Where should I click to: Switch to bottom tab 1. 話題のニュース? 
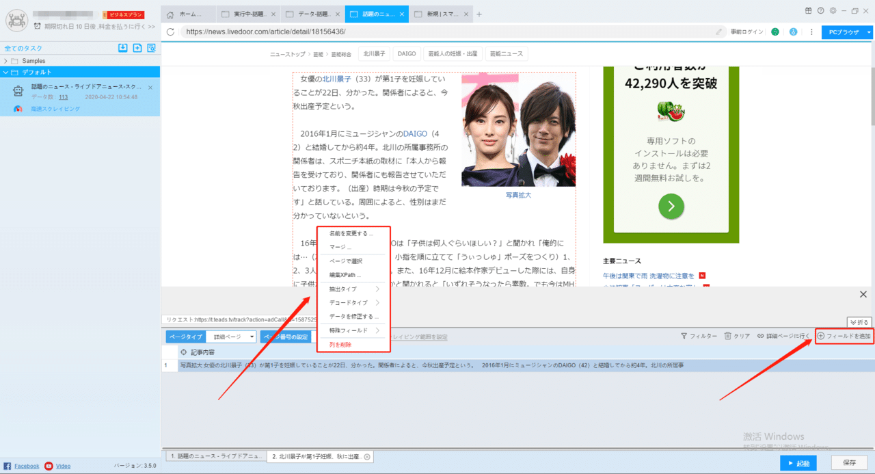[216, 456]
